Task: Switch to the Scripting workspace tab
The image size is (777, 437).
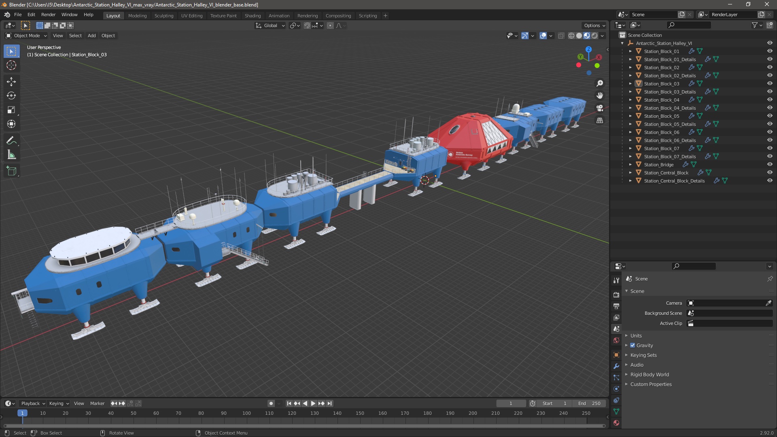Action: (x=367, y=16)
